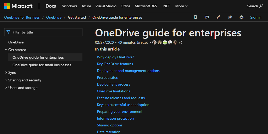Open search via magnifier icon
The image size is (268, 134).
pos(261,6)
